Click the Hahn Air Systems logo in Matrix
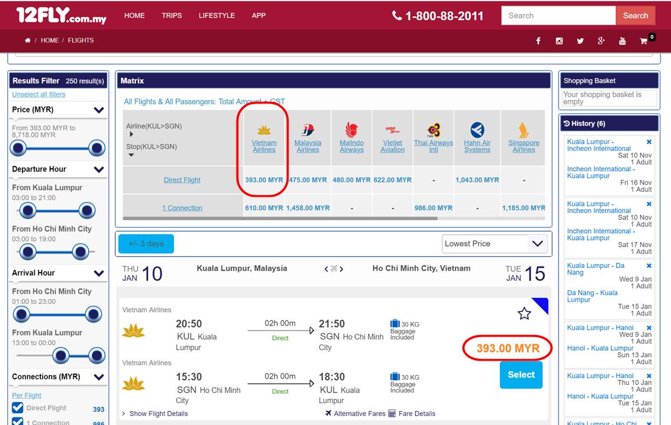Screen dimensions: 671x425 [477, 130]
